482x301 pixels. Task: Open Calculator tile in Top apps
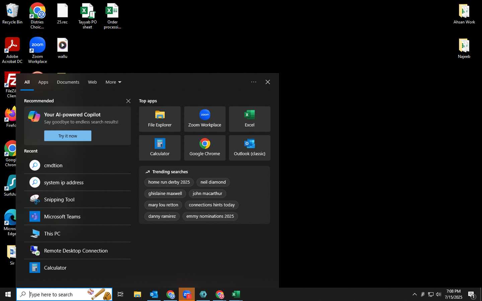click(160, 148)
